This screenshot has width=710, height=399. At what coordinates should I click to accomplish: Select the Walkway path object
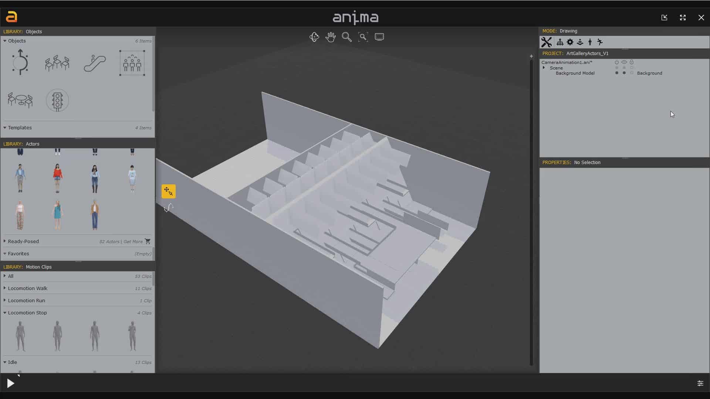20,62
